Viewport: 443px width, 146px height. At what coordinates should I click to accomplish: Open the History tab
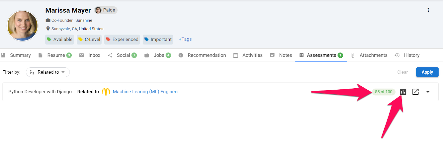(407, 55)
